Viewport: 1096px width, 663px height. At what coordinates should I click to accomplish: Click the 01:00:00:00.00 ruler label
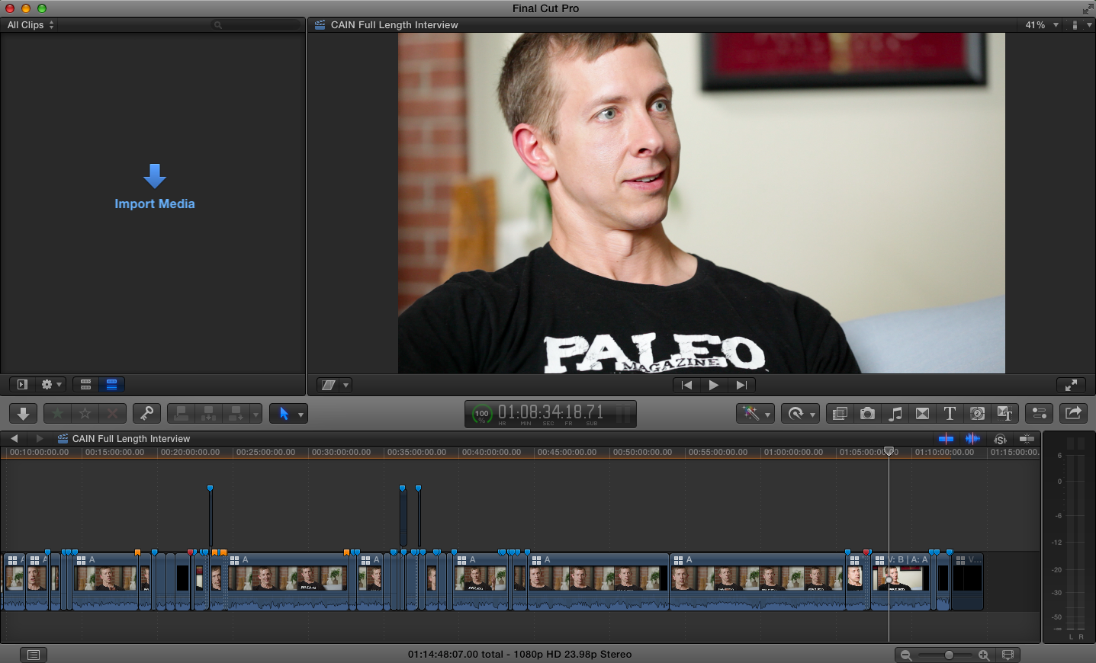[793, 452]
